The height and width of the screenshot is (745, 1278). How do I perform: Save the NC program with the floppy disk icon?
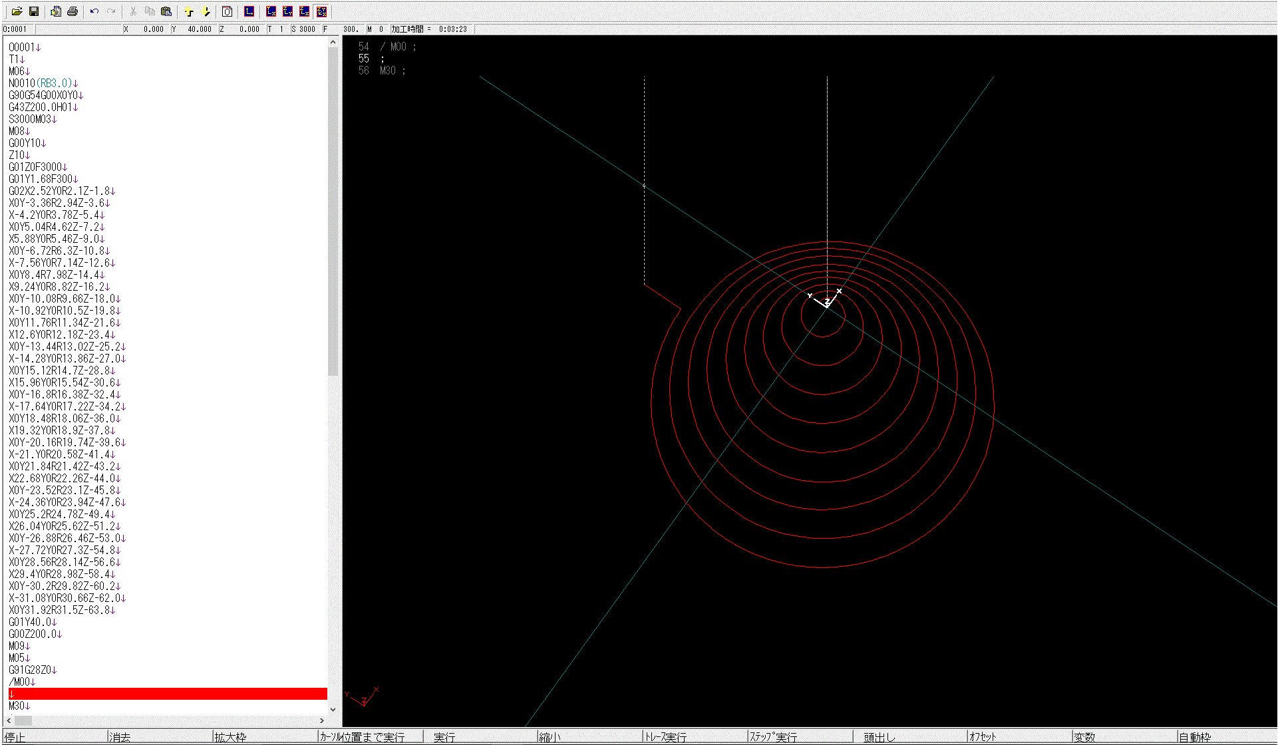34,11
